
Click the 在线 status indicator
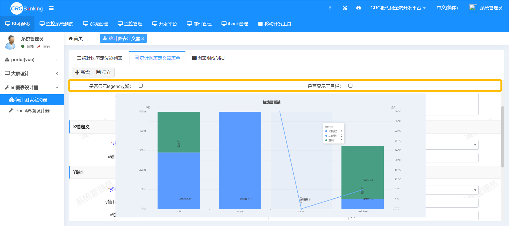click(28, 46)
